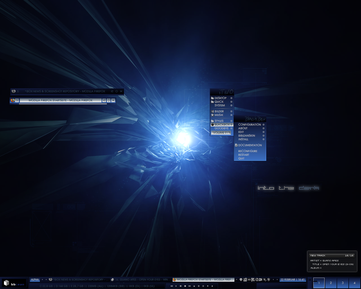Expand the Configuration submenu
The width and height of the screenshot is (361, 289).
pos(250,124)
